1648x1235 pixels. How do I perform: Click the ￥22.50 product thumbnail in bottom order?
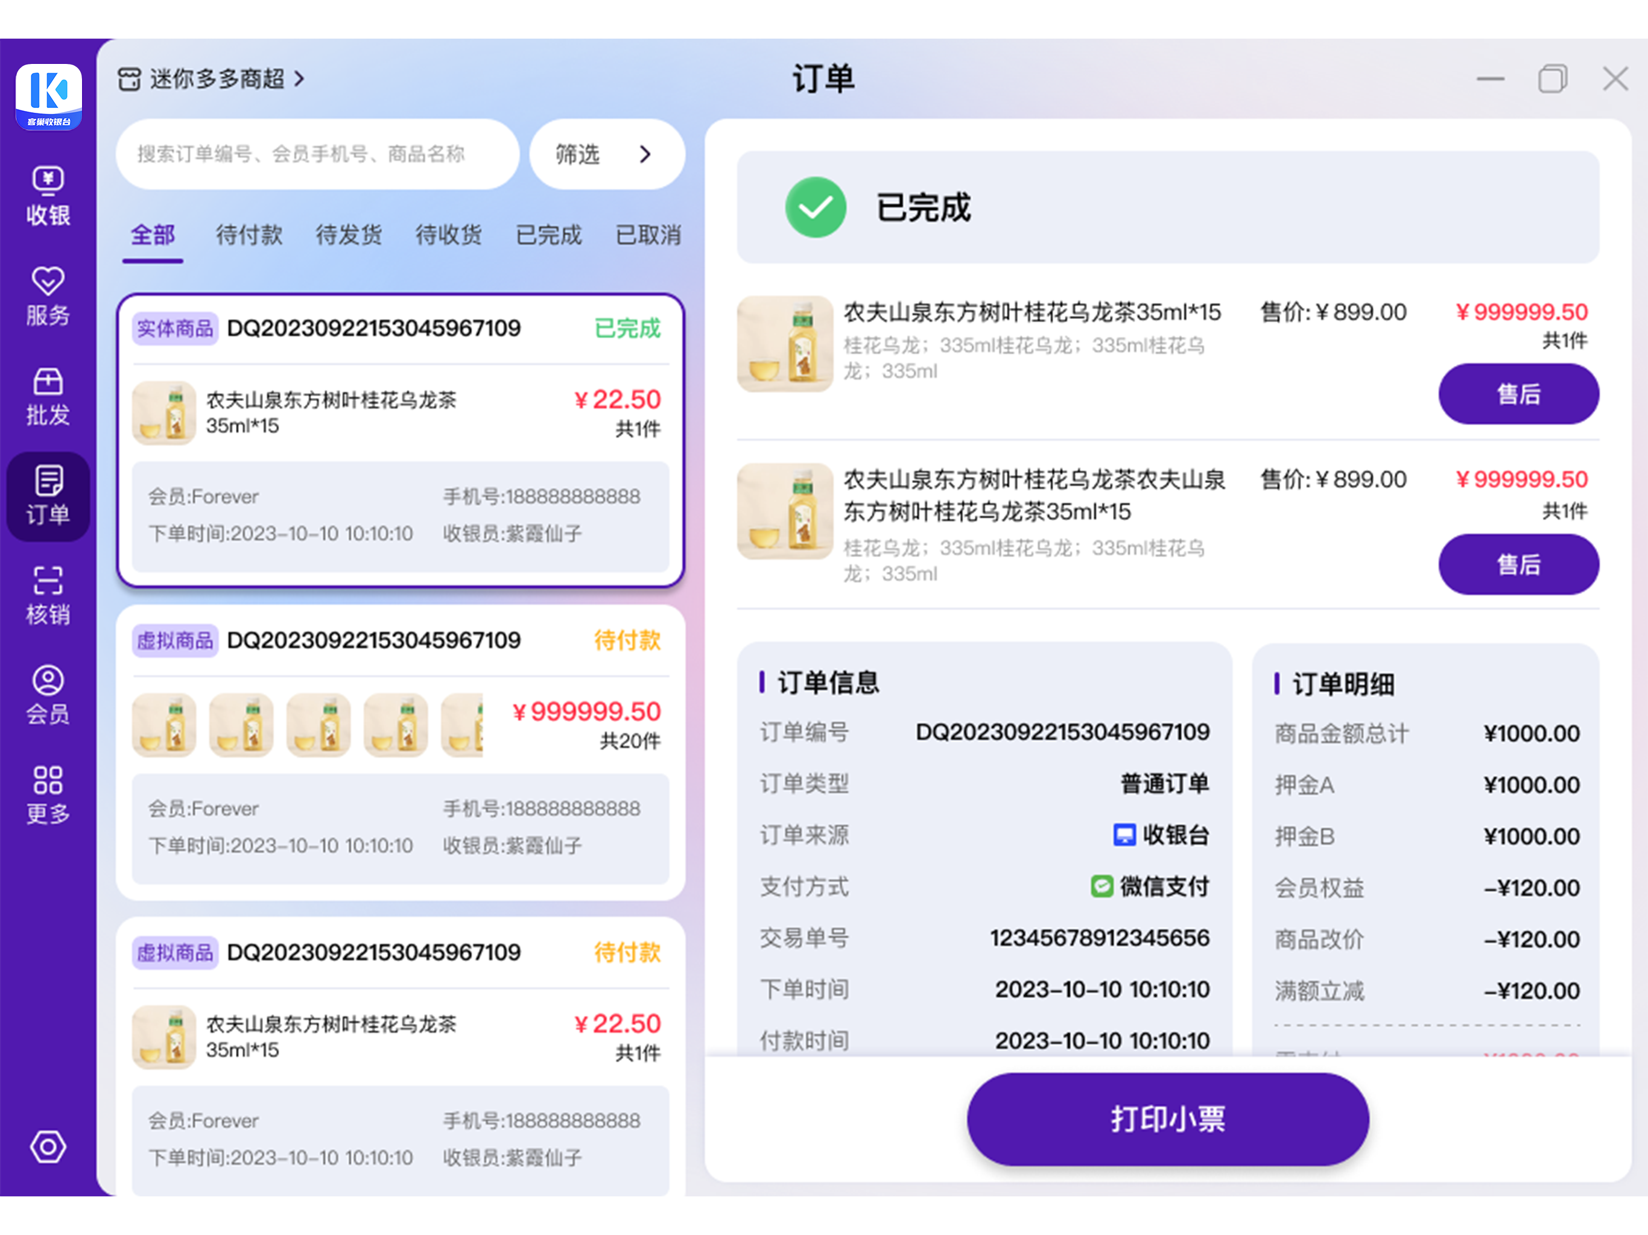[x=164, y=1038]
